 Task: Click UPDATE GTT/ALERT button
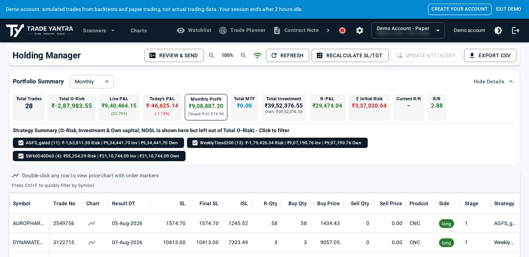(426, 55)
